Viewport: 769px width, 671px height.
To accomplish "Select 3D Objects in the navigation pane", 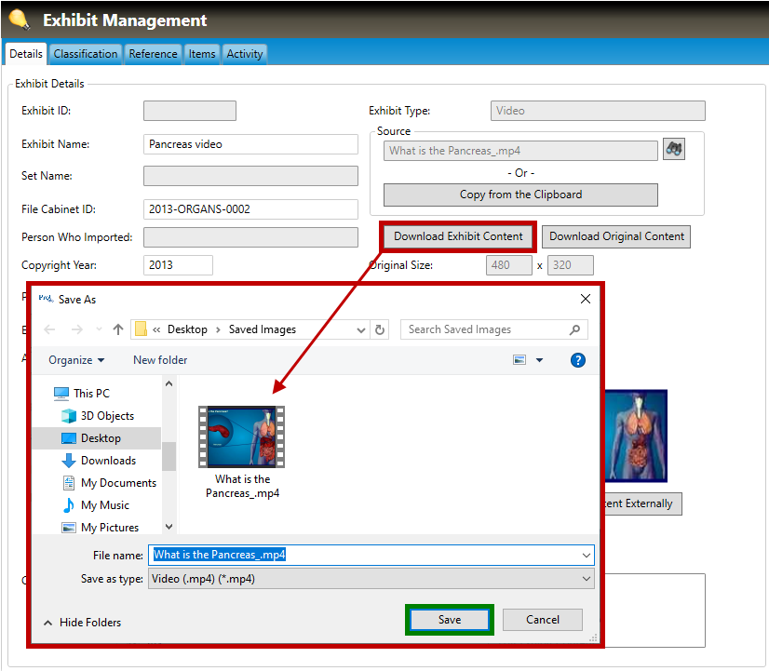I will [106, 416].
